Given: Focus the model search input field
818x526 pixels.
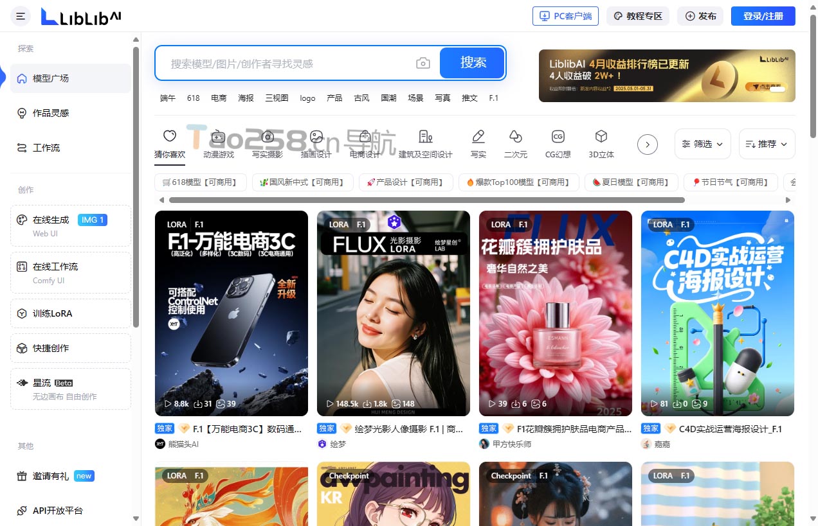Looking at the screenshot, I should [x=291, y=64].
